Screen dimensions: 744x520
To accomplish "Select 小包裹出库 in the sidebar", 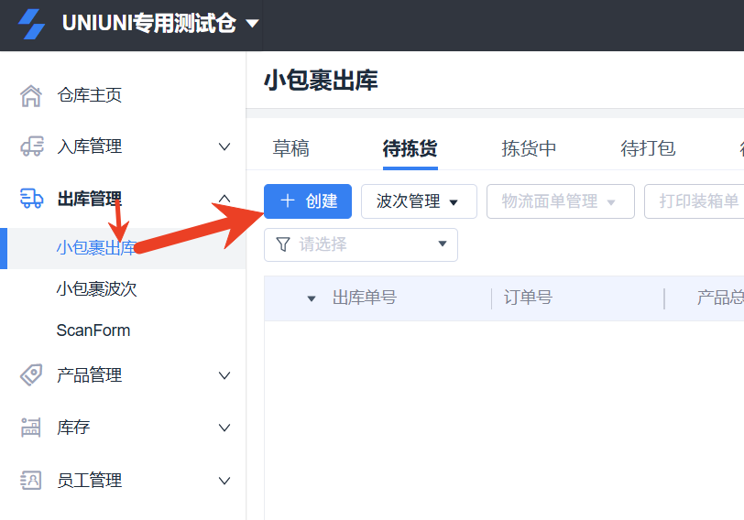I will pyautogui.click(x=123, y=248).
